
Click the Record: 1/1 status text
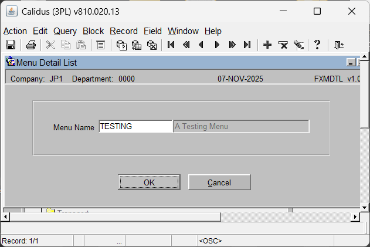(x=20, y=241)
